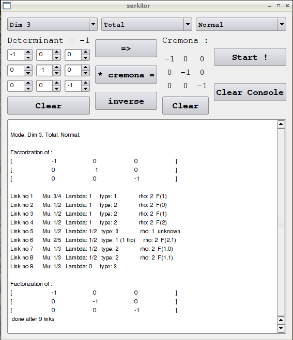Click the => transfer button
The image size is (293, 340).
[126, 48]
